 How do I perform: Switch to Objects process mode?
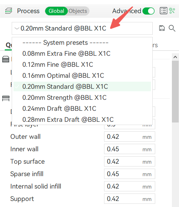point(78,11)
